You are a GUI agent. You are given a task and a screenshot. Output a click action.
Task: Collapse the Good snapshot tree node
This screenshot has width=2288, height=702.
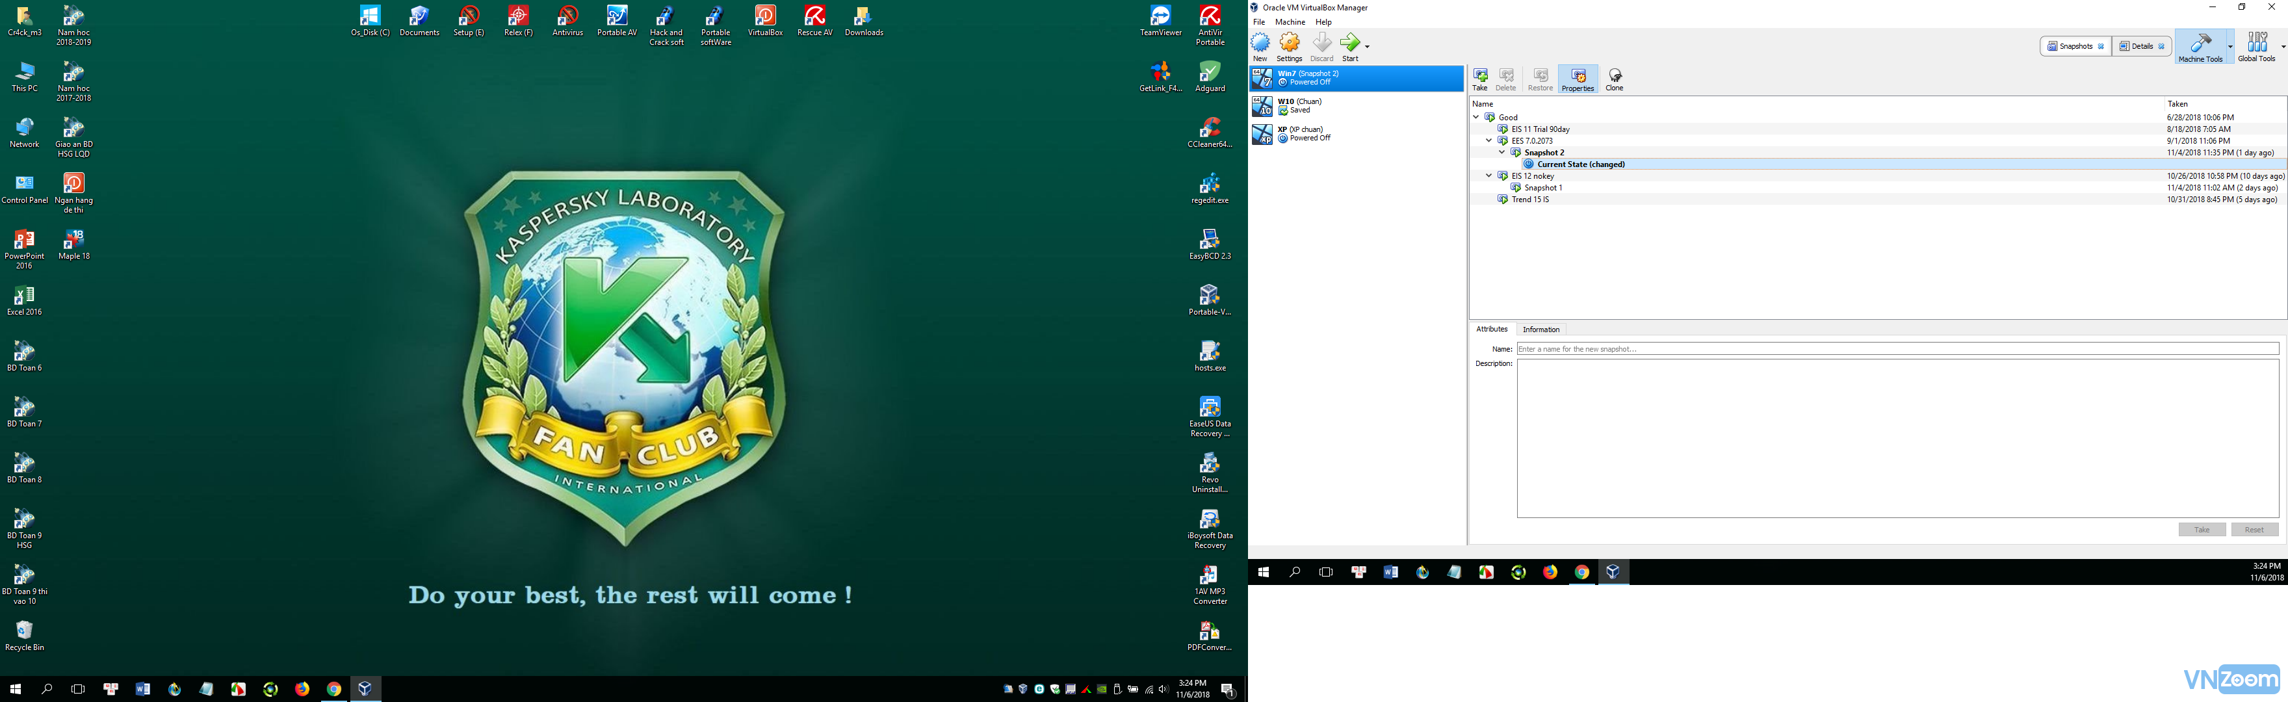1476,117
